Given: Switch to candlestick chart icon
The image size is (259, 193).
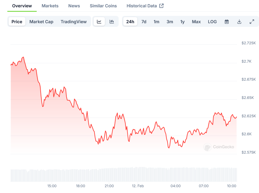Looking at the screenshot, I should point(112,22).
